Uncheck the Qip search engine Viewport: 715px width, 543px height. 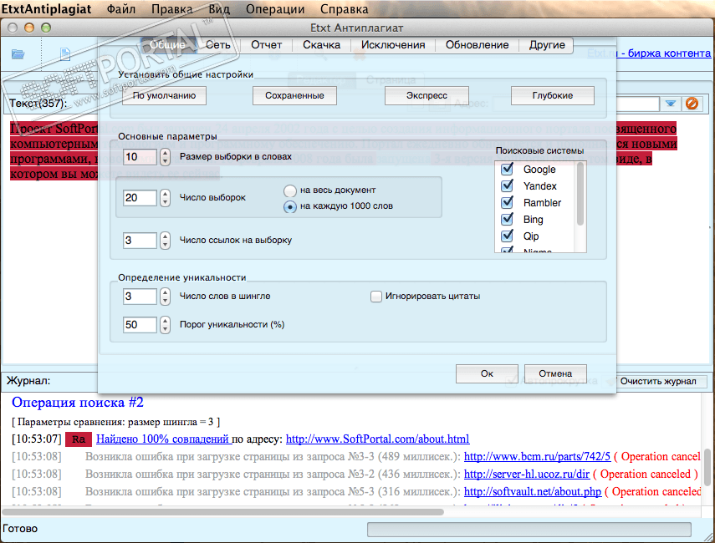507,236
